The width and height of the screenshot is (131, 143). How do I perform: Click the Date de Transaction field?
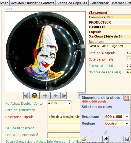(59, 110)
